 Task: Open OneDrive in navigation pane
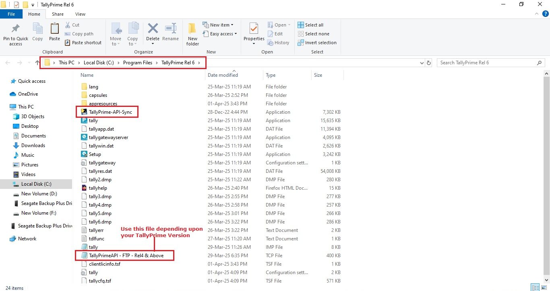[x=28, y=94]
